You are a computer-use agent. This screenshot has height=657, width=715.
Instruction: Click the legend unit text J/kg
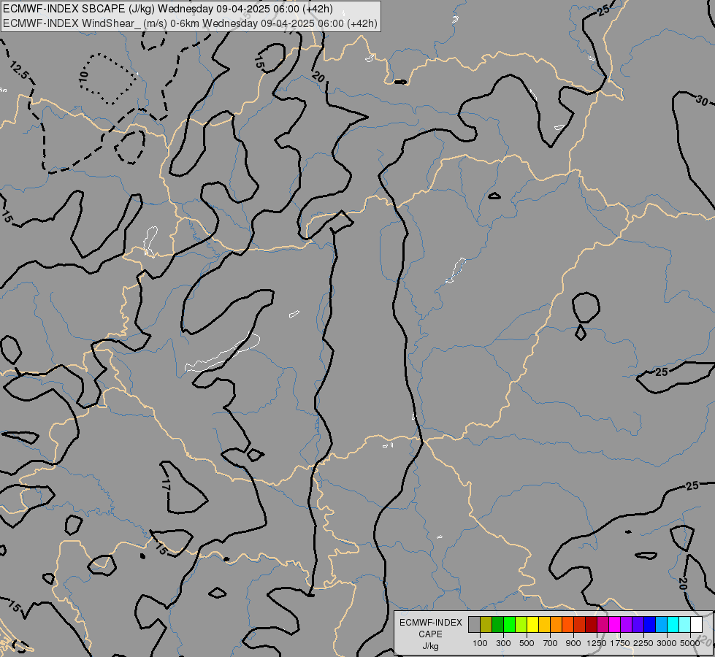[430, 647]
